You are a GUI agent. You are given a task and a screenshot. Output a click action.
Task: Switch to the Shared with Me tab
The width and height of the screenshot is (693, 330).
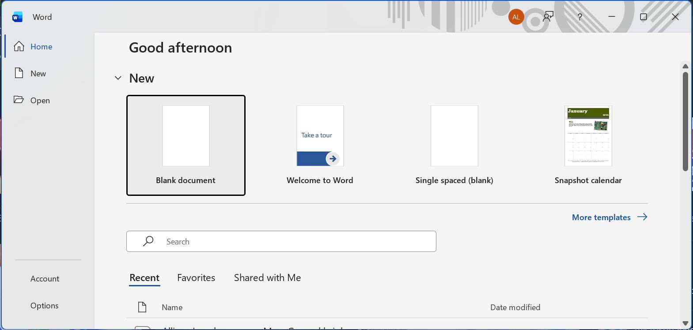tap(267, 278)
